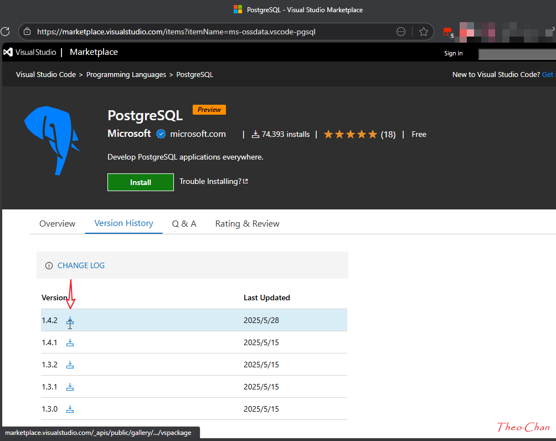Switch to the Q & A tab
The image size is (556, 441).
coord(184,223)
